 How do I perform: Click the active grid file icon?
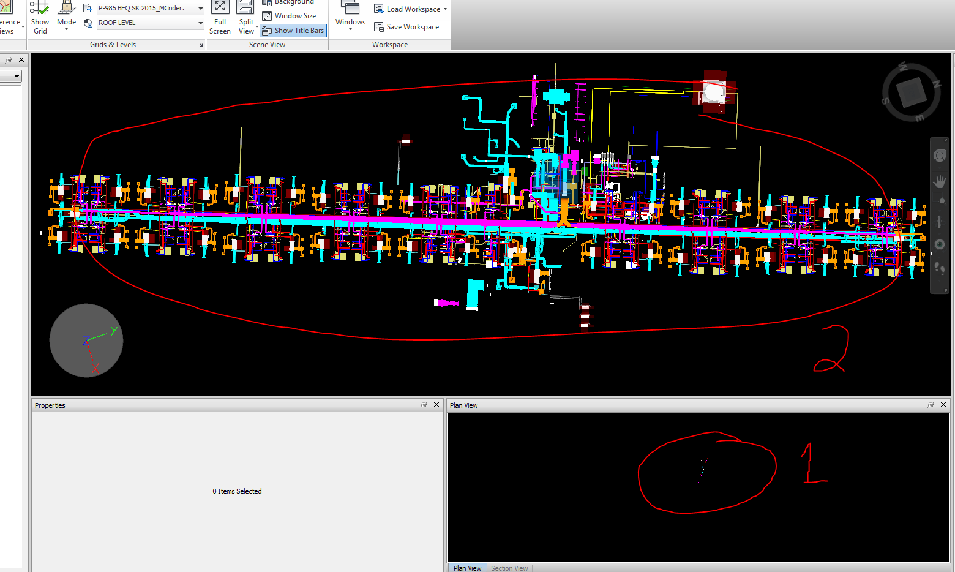pos(88,8)
